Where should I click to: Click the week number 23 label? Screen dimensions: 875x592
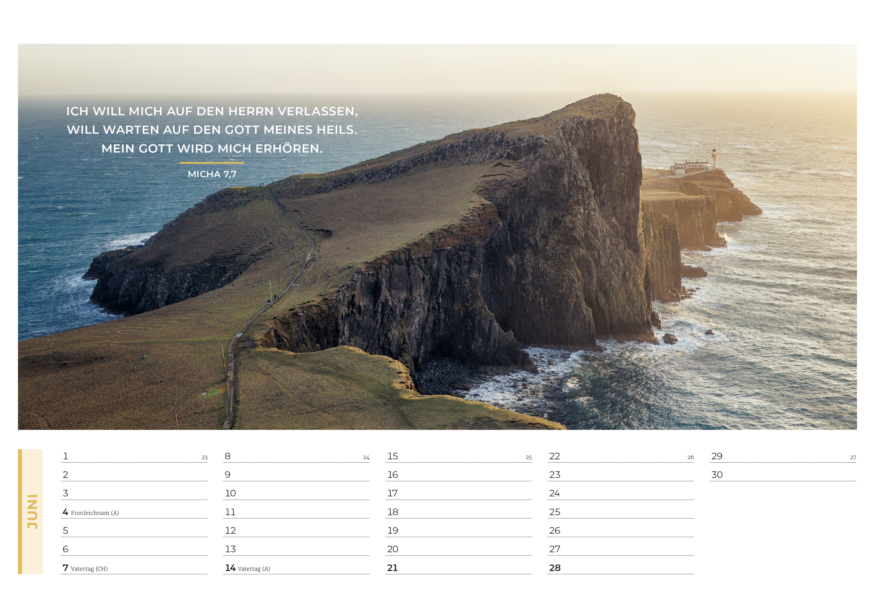(x=204, y=457)
